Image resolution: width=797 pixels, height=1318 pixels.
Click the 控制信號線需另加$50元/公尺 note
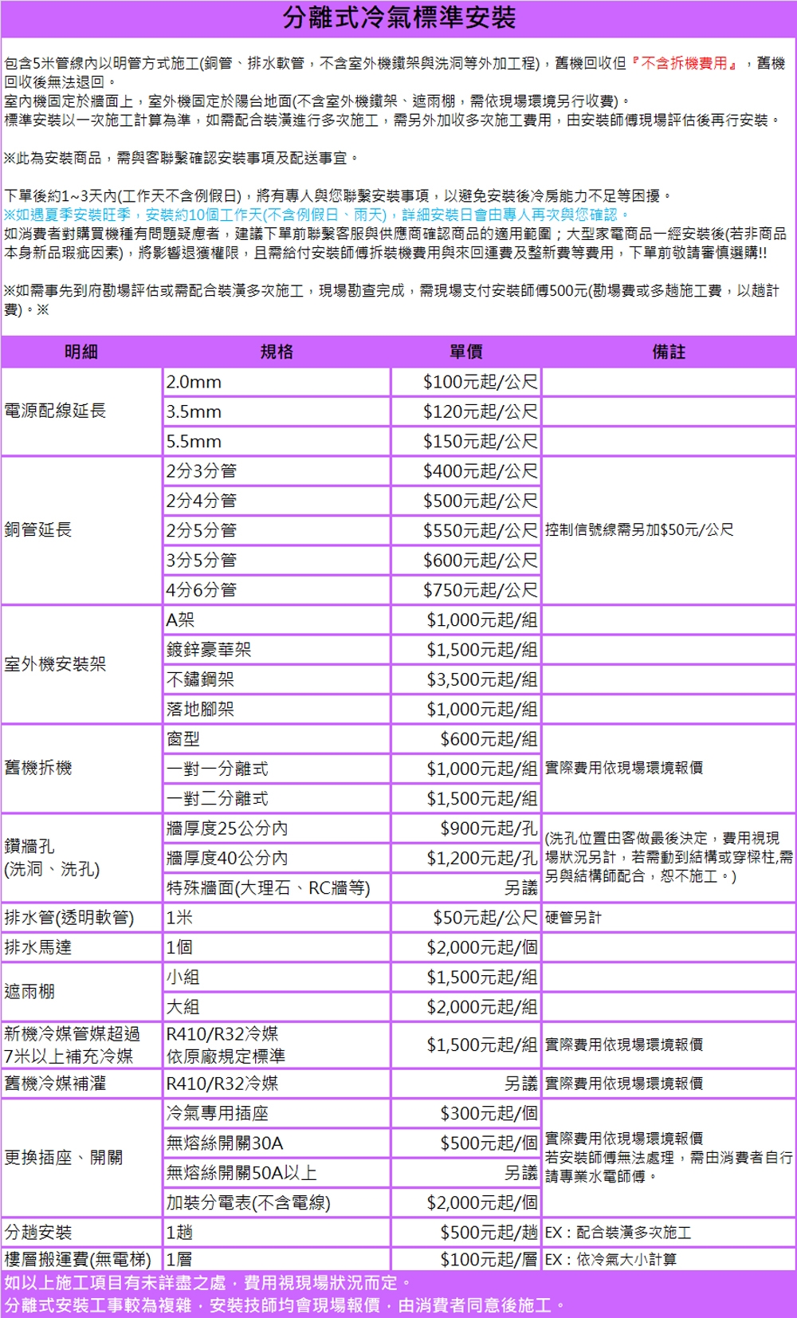coord(639,530)
